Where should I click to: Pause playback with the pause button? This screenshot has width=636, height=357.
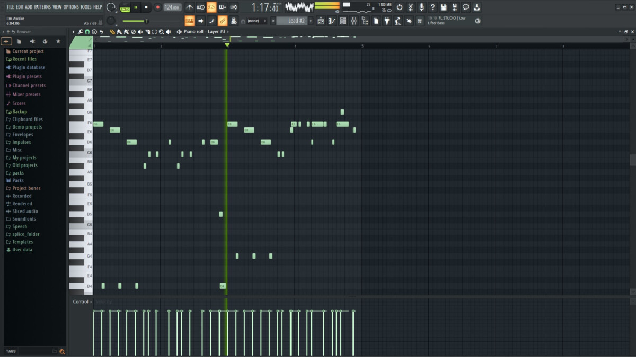pyautogui.click(x=136, y=7)
